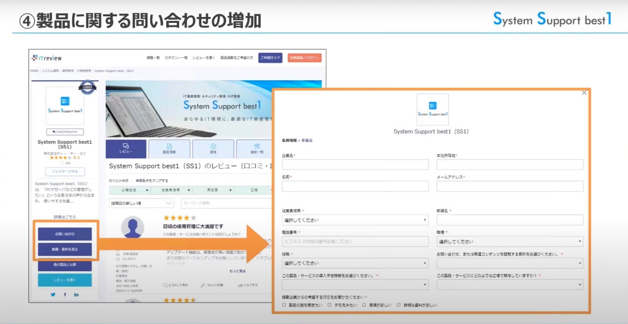Click the ご利用ガイド button
This screenshot has width=628, height=324.
click(x=270, y=58)
